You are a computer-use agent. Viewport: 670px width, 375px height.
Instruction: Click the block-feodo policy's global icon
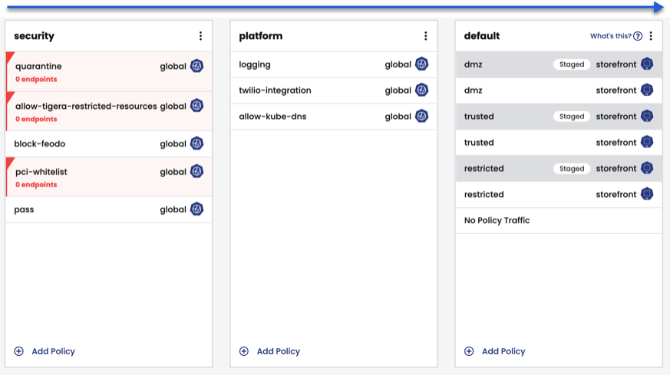pos(197,143)
